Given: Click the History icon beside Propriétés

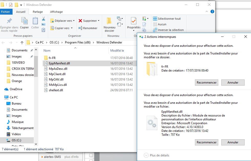Looking at the screenshot, I should tap(144, 30).
